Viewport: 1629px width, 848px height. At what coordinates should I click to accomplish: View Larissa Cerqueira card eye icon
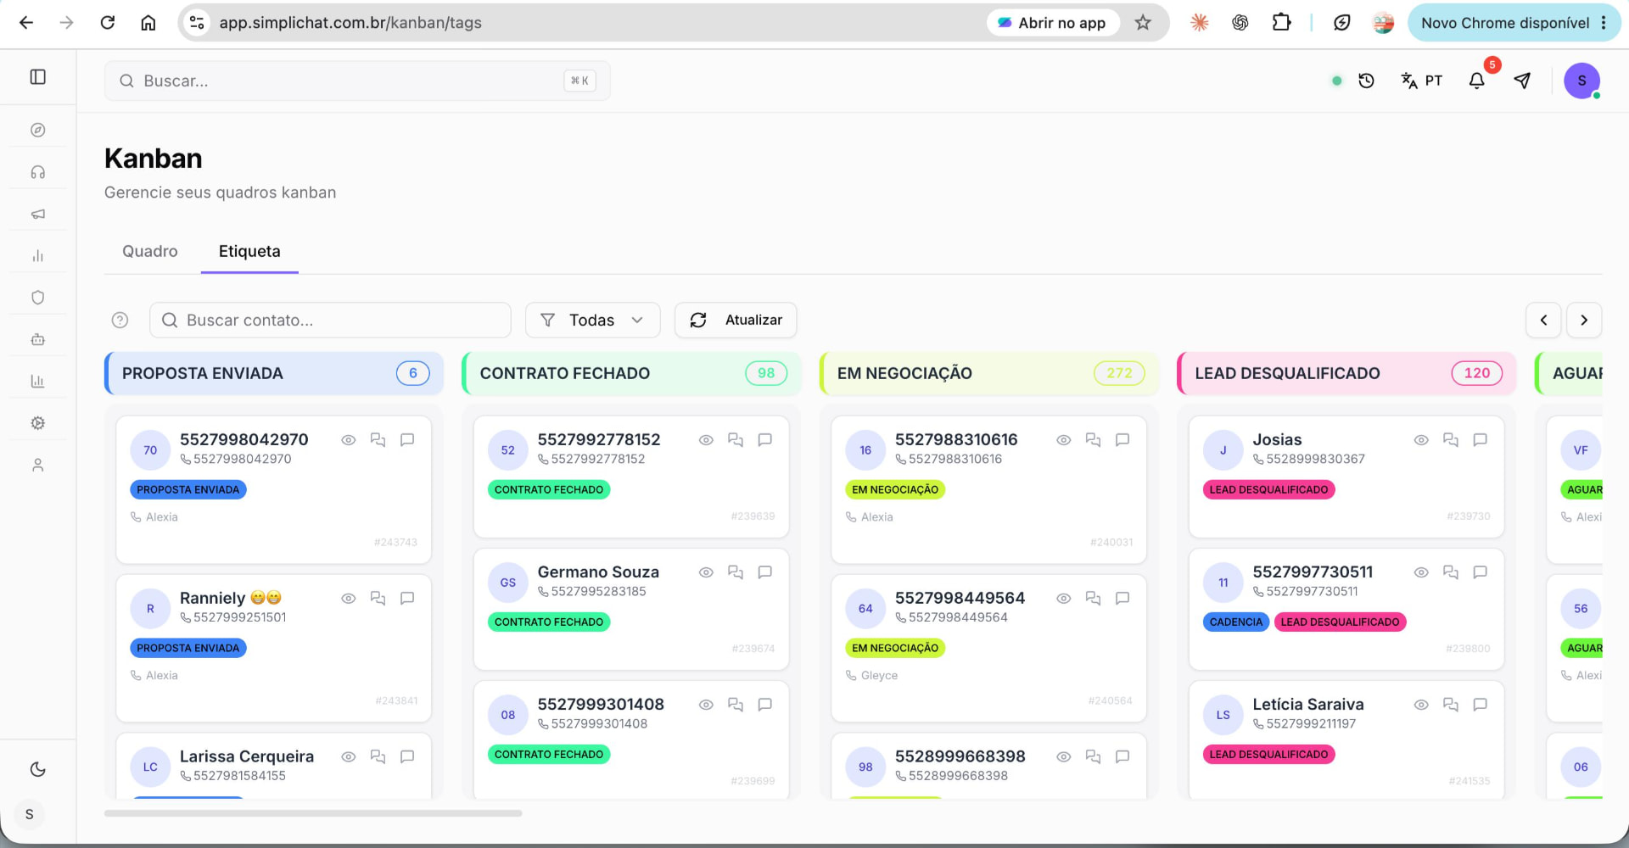[x=348, y=756]
